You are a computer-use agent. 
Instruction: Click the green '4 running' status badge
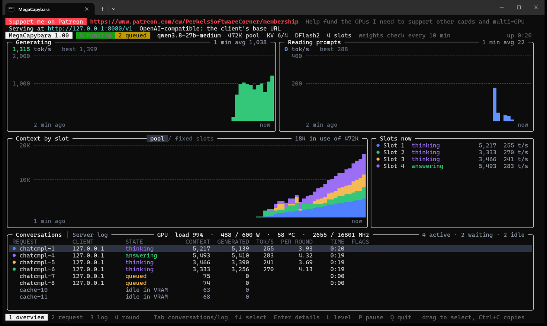pos(95,35)
